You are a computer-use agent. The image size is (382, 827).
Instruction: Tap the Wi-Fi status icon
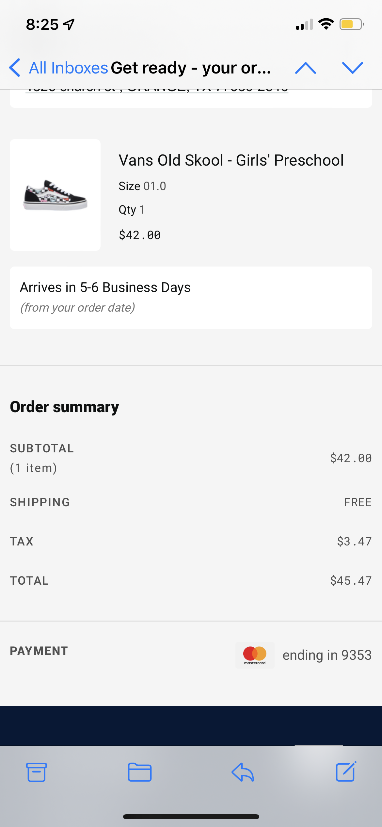326,24
